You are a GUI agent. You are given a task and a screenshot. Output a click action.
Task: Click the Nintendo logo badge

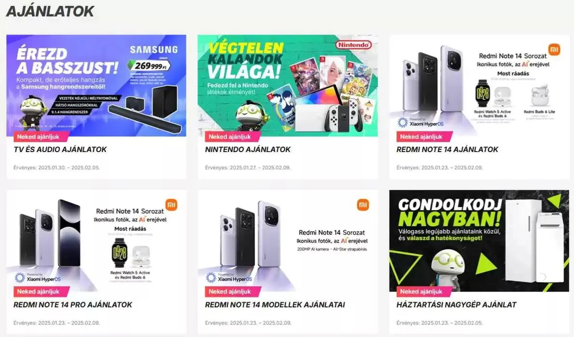point(353,45)
